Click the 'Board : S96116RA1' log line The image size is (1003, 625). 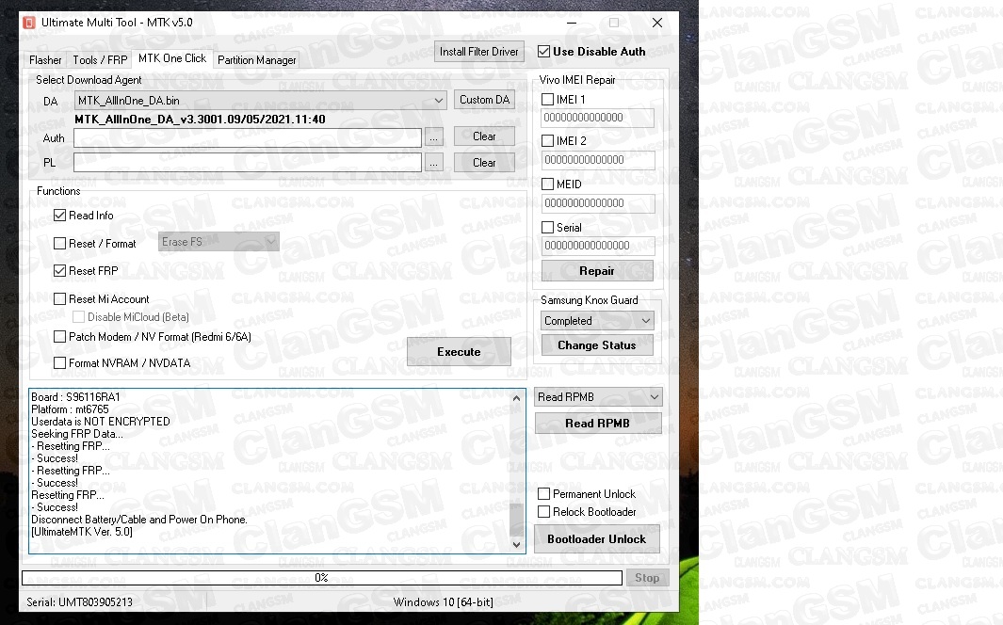point(75,397)
